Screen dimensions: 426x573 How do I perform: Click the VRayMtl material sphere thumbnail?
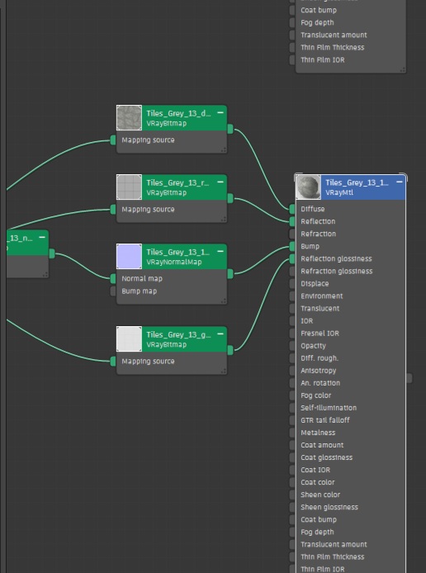click(308, 187)
